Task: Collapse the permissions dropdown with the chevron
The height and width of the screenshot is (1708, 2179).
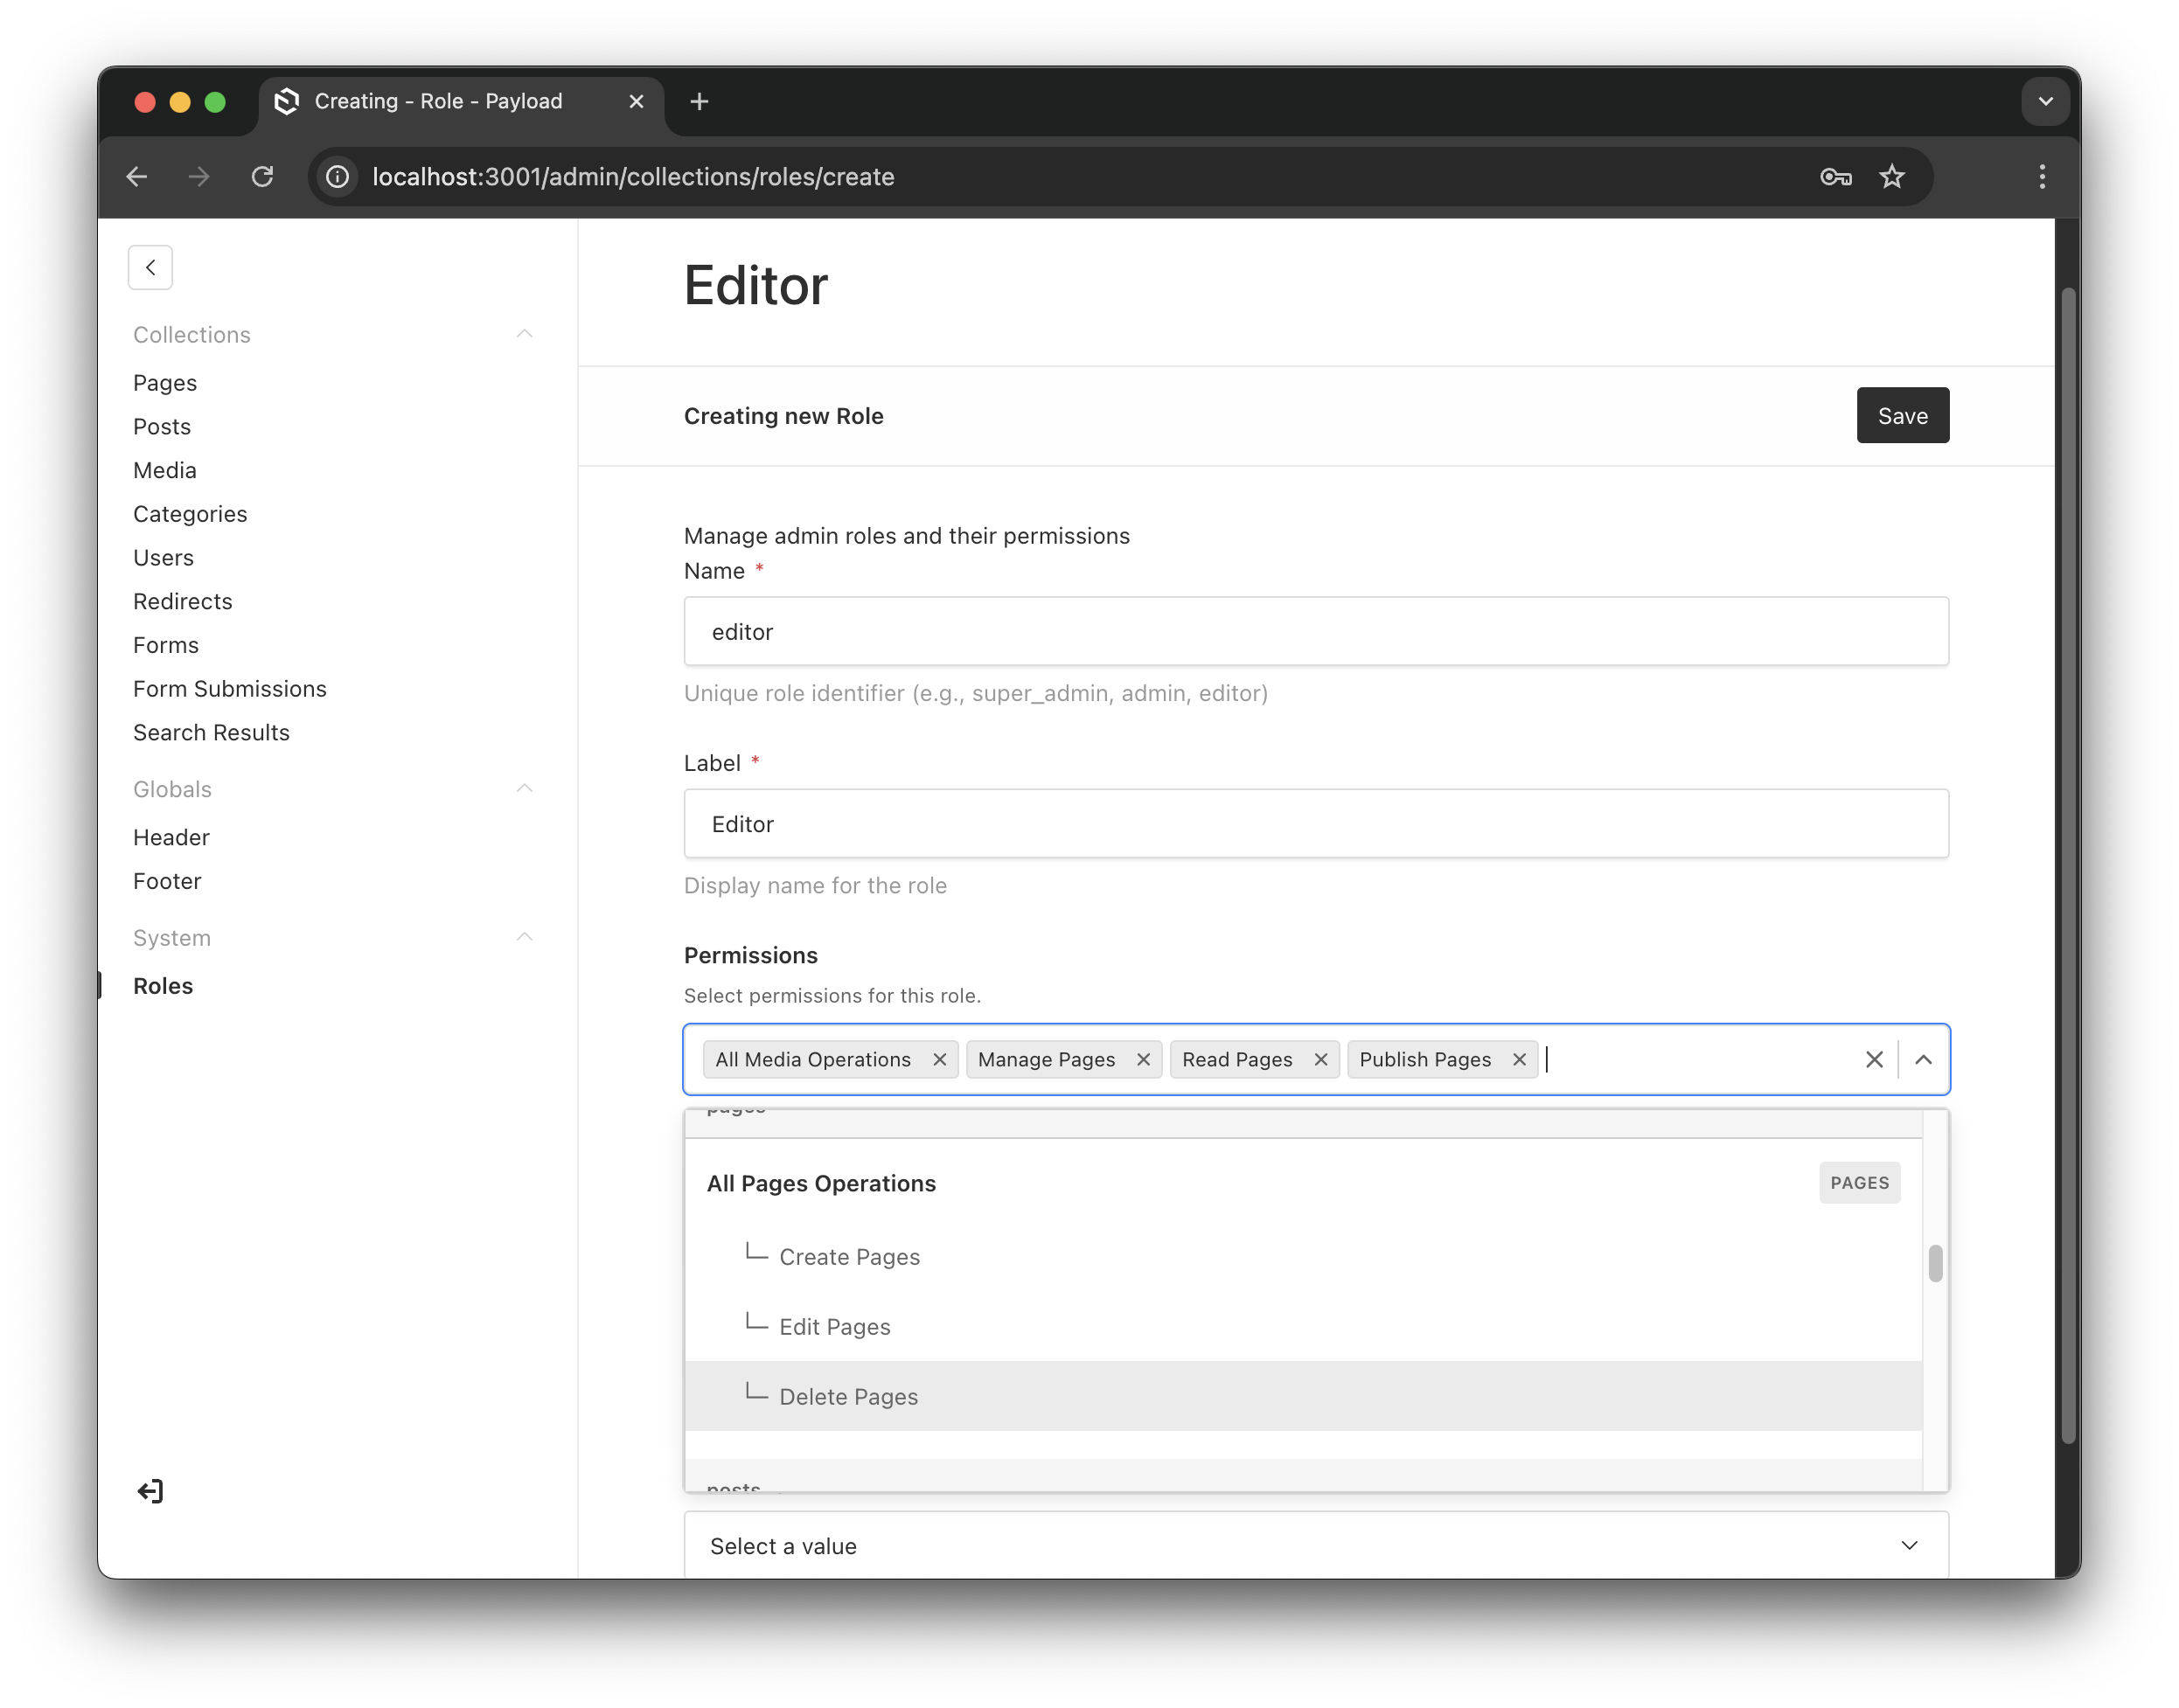Action: pos(1923,1059)
